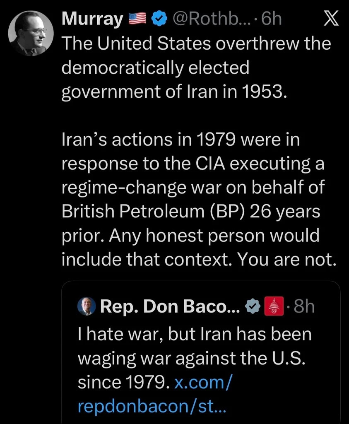
Task: Click the red House GOP affiliation badge
Action: (x=273, y=307)
